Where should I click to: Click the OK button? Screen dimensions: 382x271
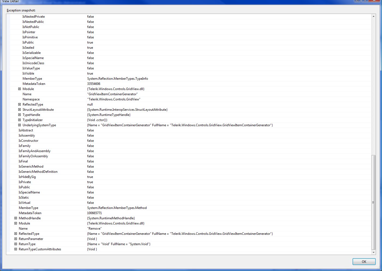[x=364, y=261]
